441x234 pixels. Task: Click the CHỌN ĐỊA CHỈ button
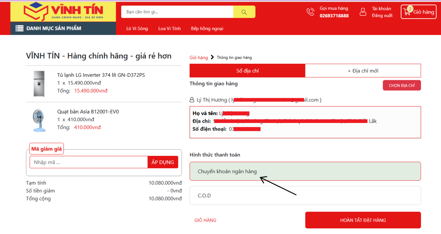point(402,85)
